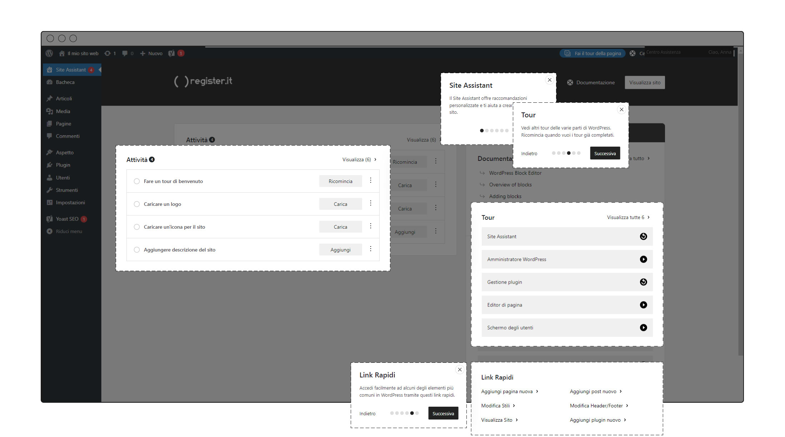The width and height of the screenshot is (785, 437).
Task: Open the Nuovo menu in admin bar
Action: click(x=151, y=54)
